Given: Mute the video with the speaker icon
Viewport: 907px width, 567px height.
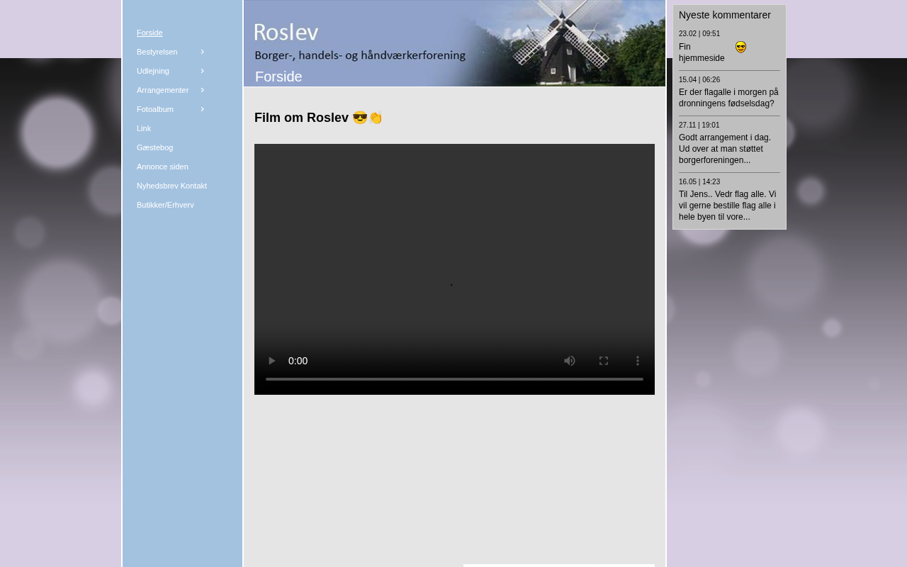Looking at the screenshot, I should (x=570, y=361).
